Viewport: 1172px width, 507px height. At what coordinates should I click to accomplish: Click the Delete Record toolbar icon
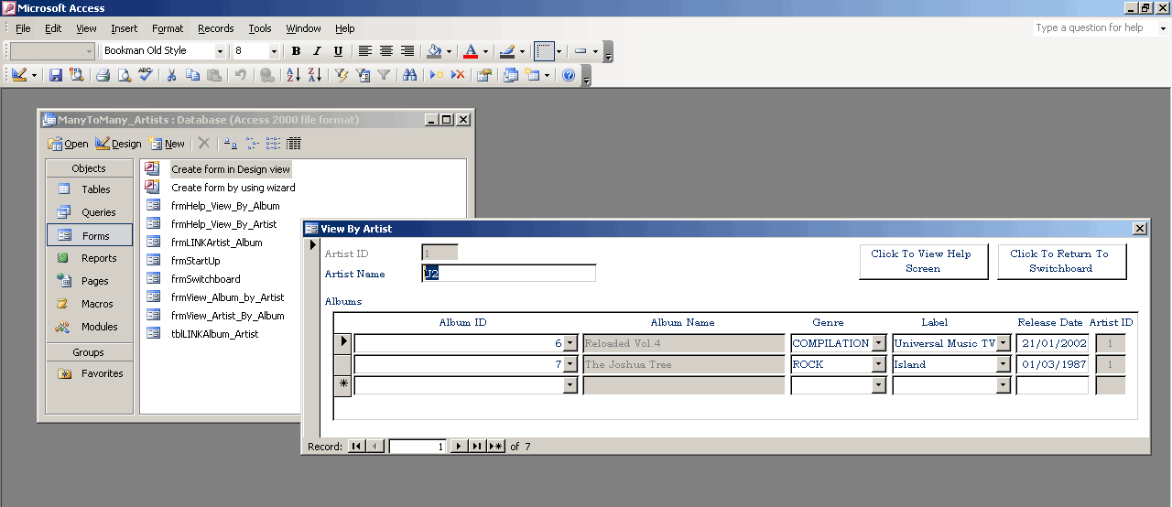pyautogui.click(x=458, y=76)
